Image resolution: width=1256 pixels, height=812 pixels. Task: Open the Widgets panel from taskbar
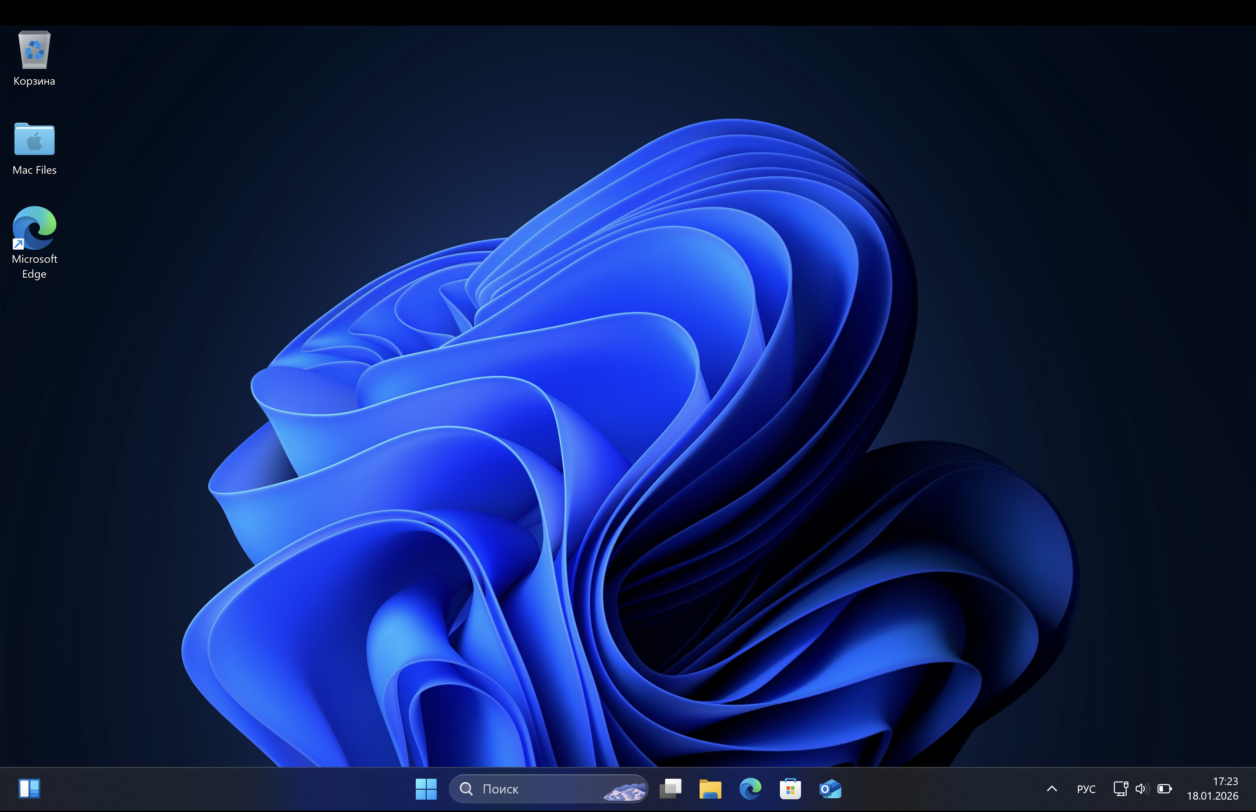29,789
